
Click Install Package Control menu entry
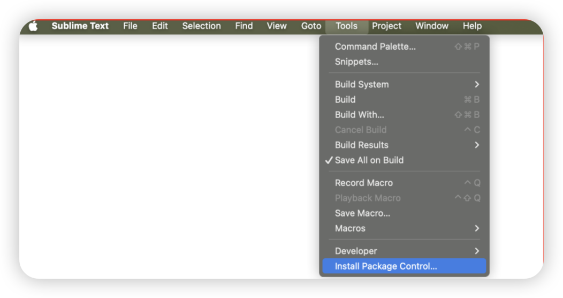tap(404, 266)
